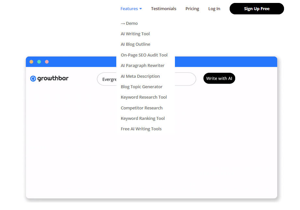
Task: Select Keyword Ranking Tool
Action: (x=143, y=118)
